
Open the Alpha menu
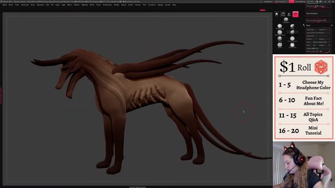point(5,5)
